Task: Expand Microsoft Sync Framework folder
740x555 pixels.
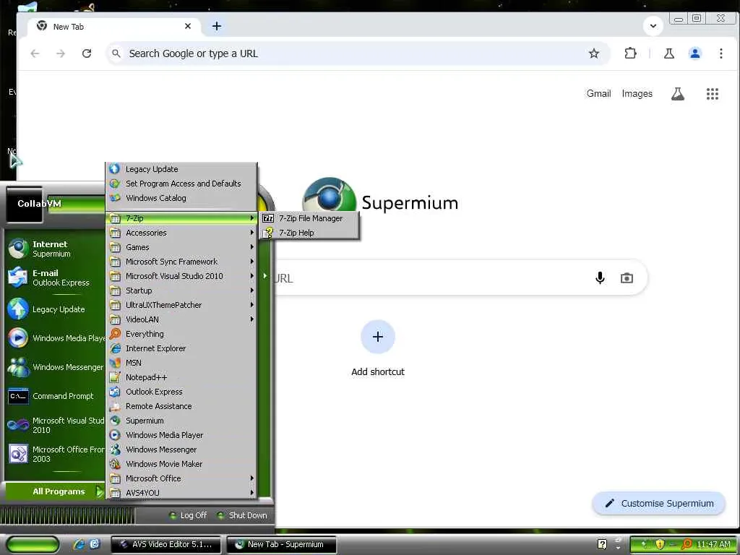Action: [181, 262]
